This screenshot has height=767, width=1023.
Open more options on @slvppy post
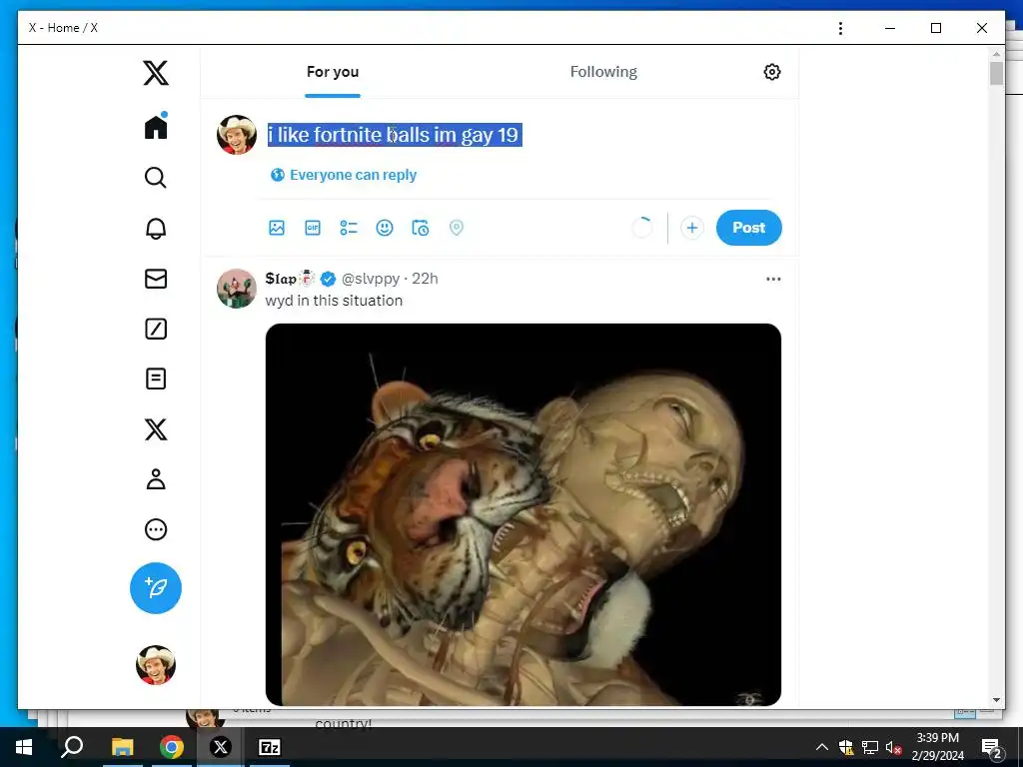773,279
